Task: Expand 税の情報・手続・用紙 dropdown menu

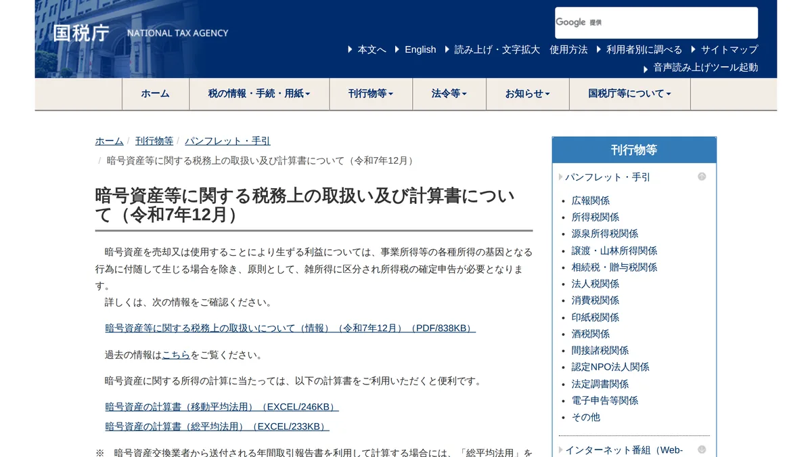Action: (x=259, y=94)
